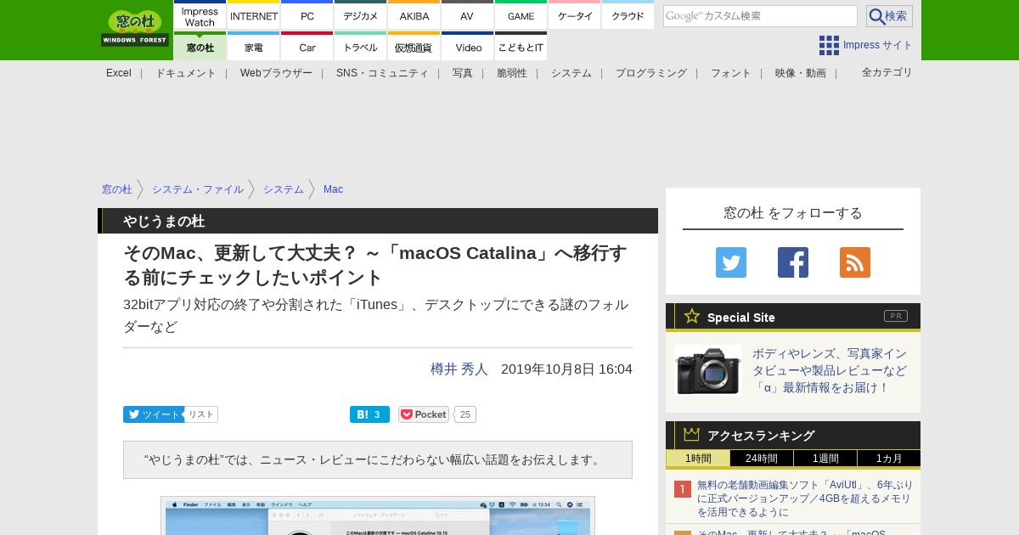Click the Special Site star icon

(x=692, y=316)
